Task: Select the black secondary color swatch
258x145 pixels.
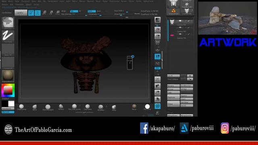Action: click(x=4, y=104)
